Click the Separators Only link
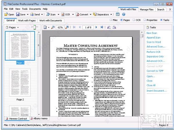Image resolution: width=174 pixels, height=130 pixels. coord(155,57)
